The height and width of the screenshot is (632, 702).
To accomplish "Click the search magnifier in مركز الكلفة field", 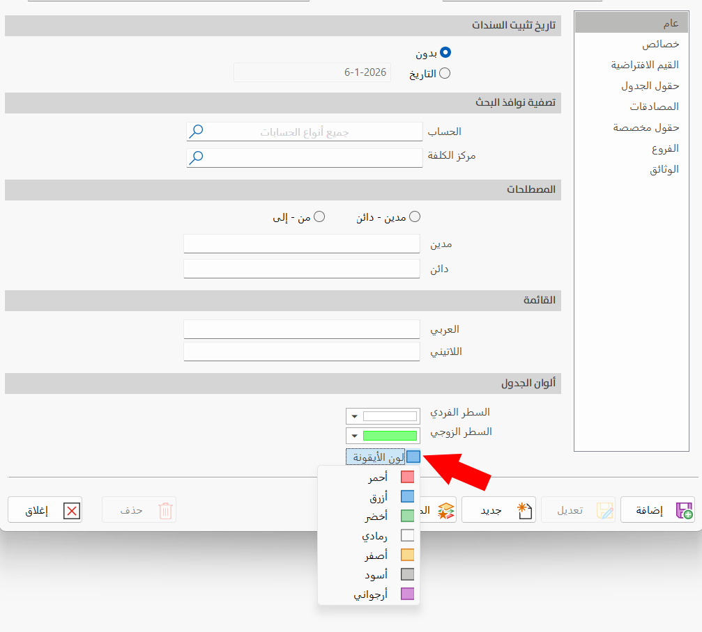I will click(196, 157).
